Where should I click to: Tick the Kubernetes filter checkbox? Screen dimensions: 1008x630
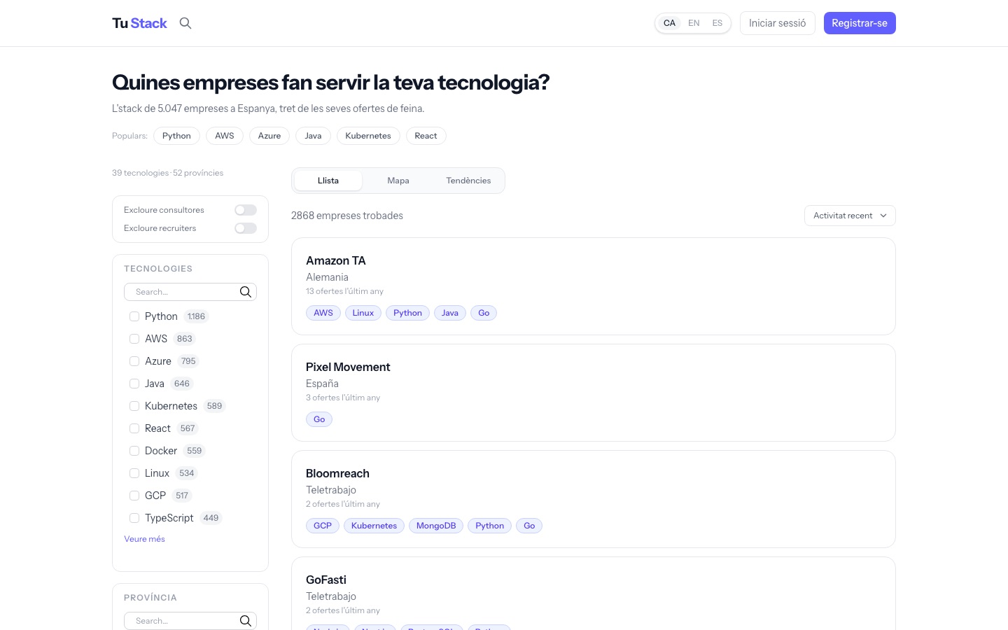pyautogui.click(x=134, y=406)
